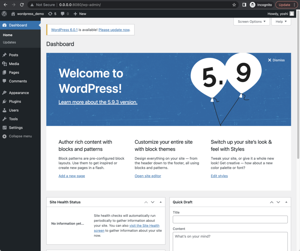
Task: Click the Collapse menu arrow icon
Action: (5, 136)
